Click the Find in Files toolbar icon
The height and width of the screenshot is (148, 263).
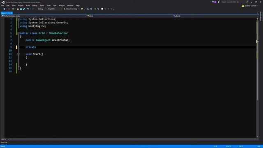[82, 9]
